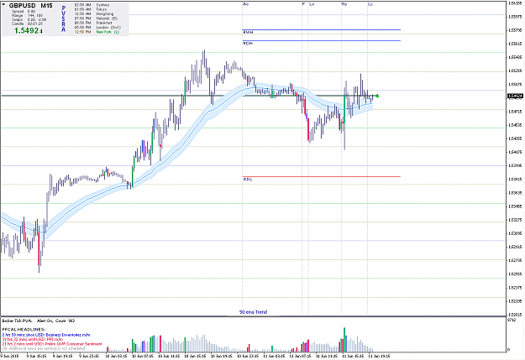Click the 1.56155 price axis label
The image size is (525, 360).
515,3
